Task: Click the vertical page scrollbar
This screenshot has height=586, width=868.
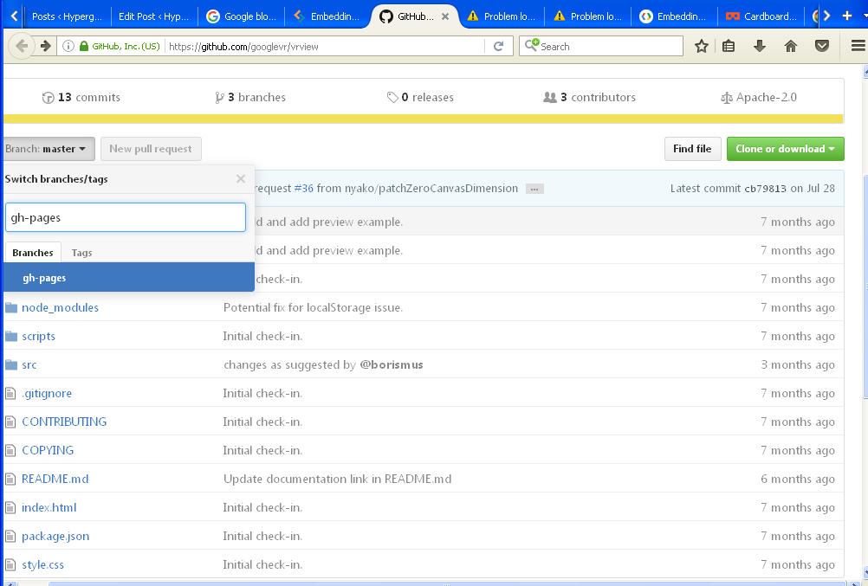Action: pyautogui.click(x=865, y=285)
